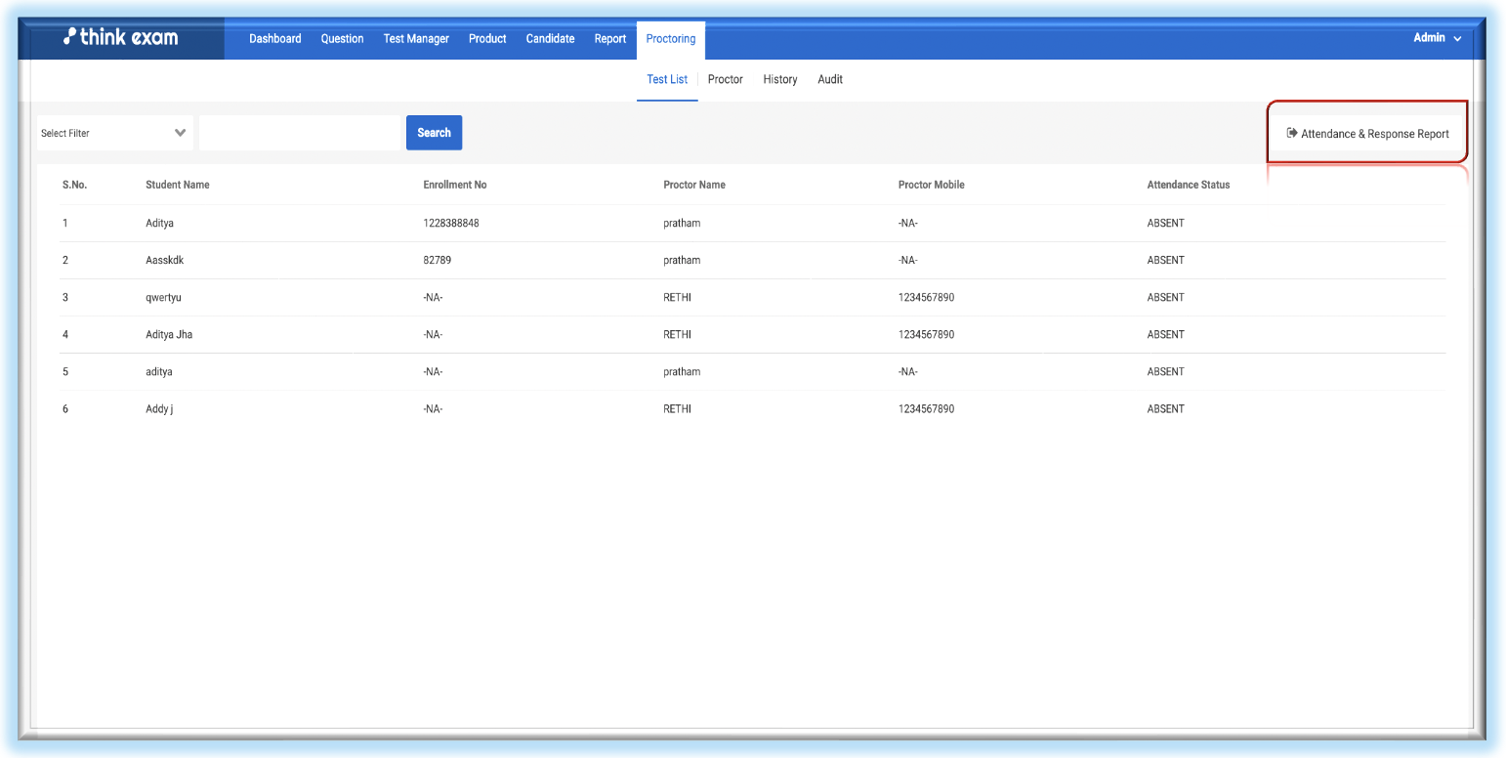The image size is (1506, 758).
Task: Switch to the Proctor sub-tab
Action: pos(726,79)
